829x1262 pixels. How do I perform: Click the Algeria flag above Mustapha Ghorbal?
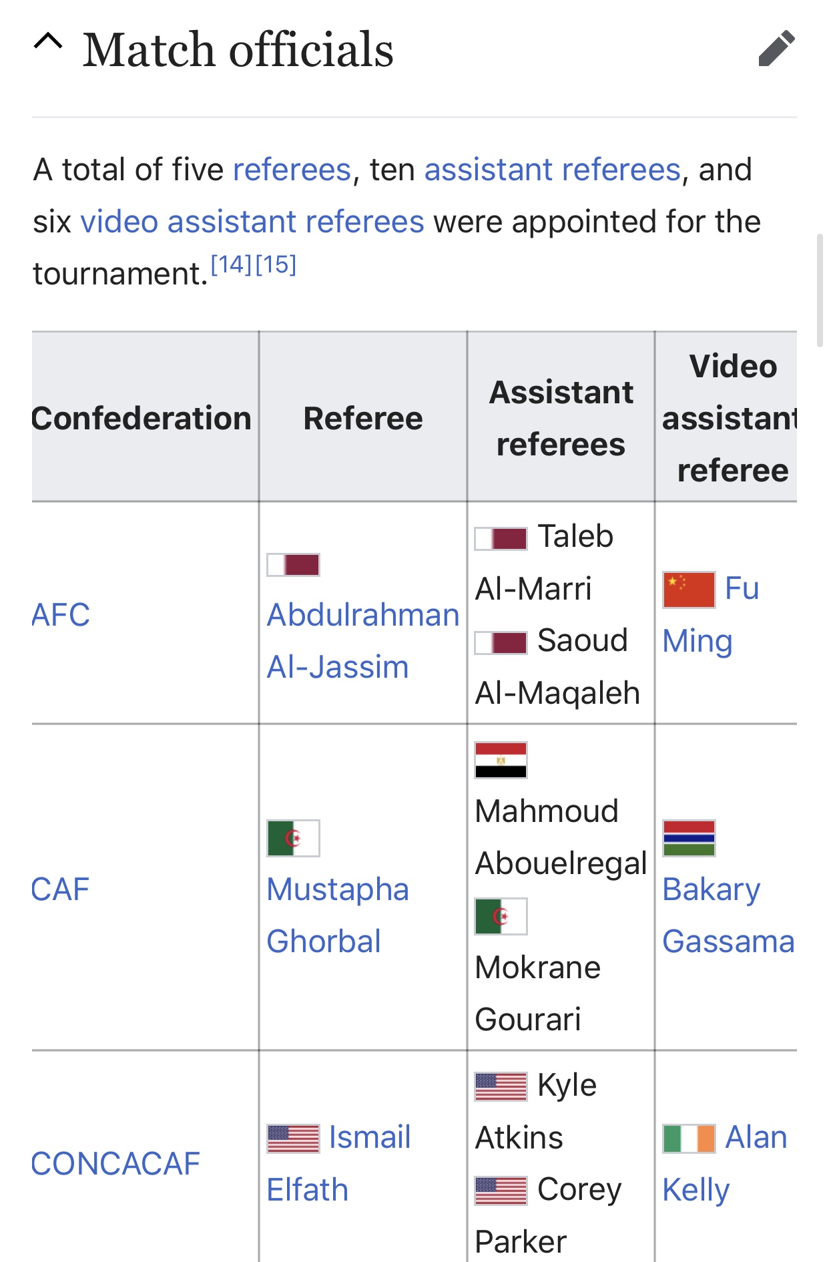[x=293, y=838]
